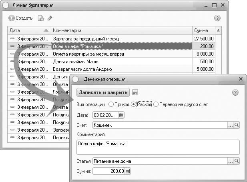The width and height of the screenshot is (247, 182).
Task: Click the Создать button
Action: 21,18
